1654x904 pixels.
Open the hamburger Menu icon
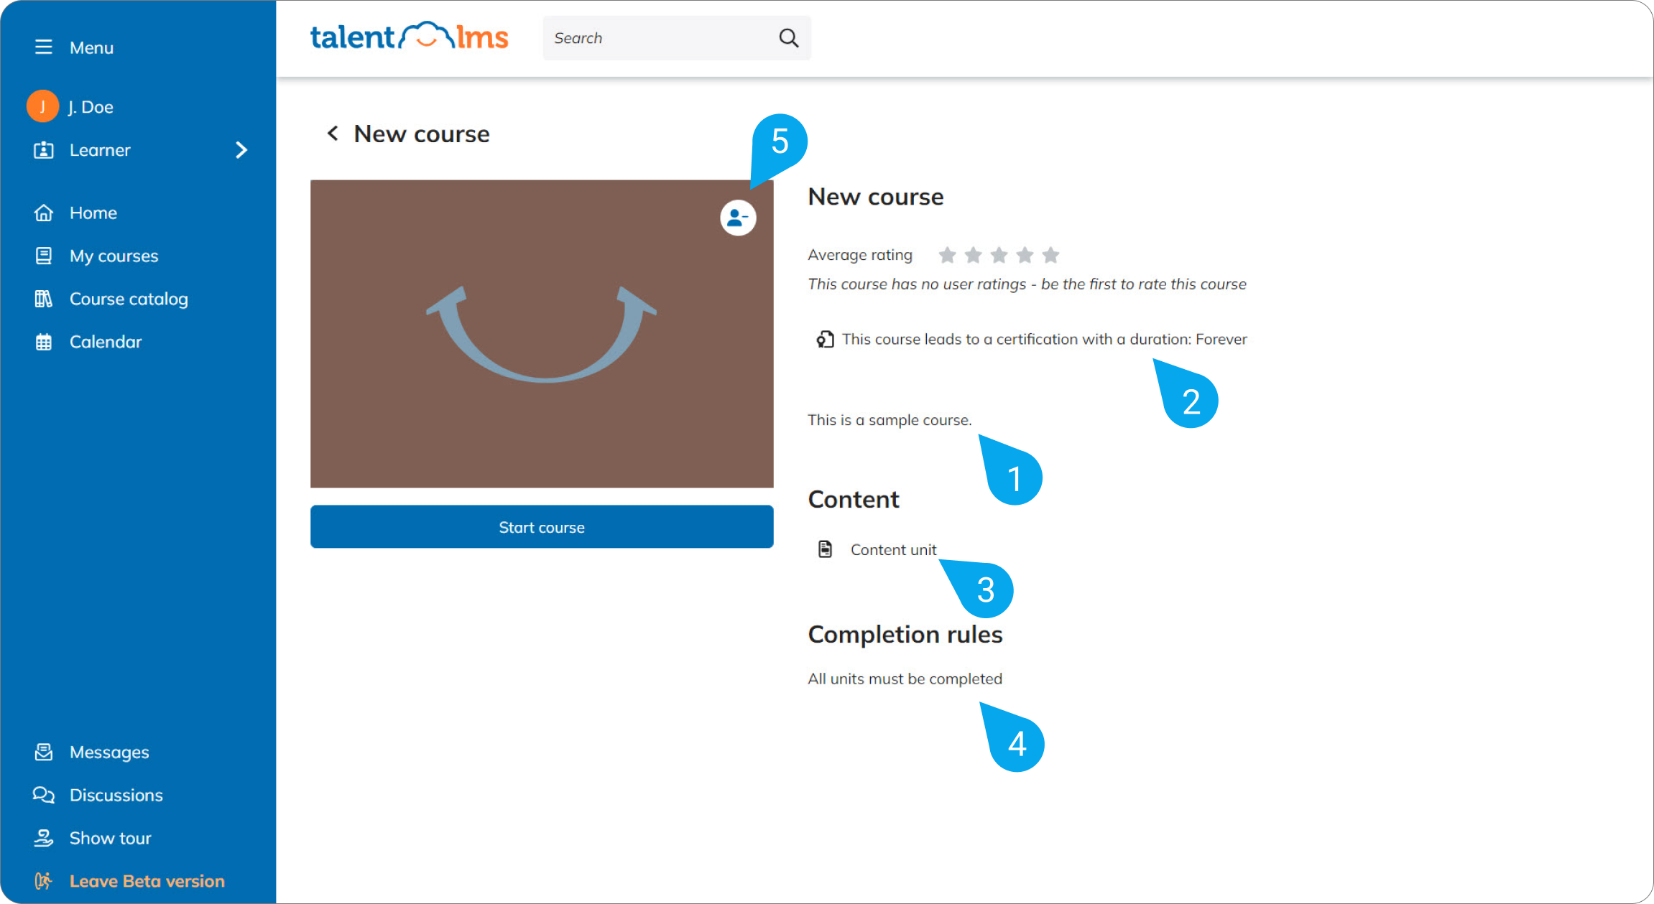(x=44, y=47)
